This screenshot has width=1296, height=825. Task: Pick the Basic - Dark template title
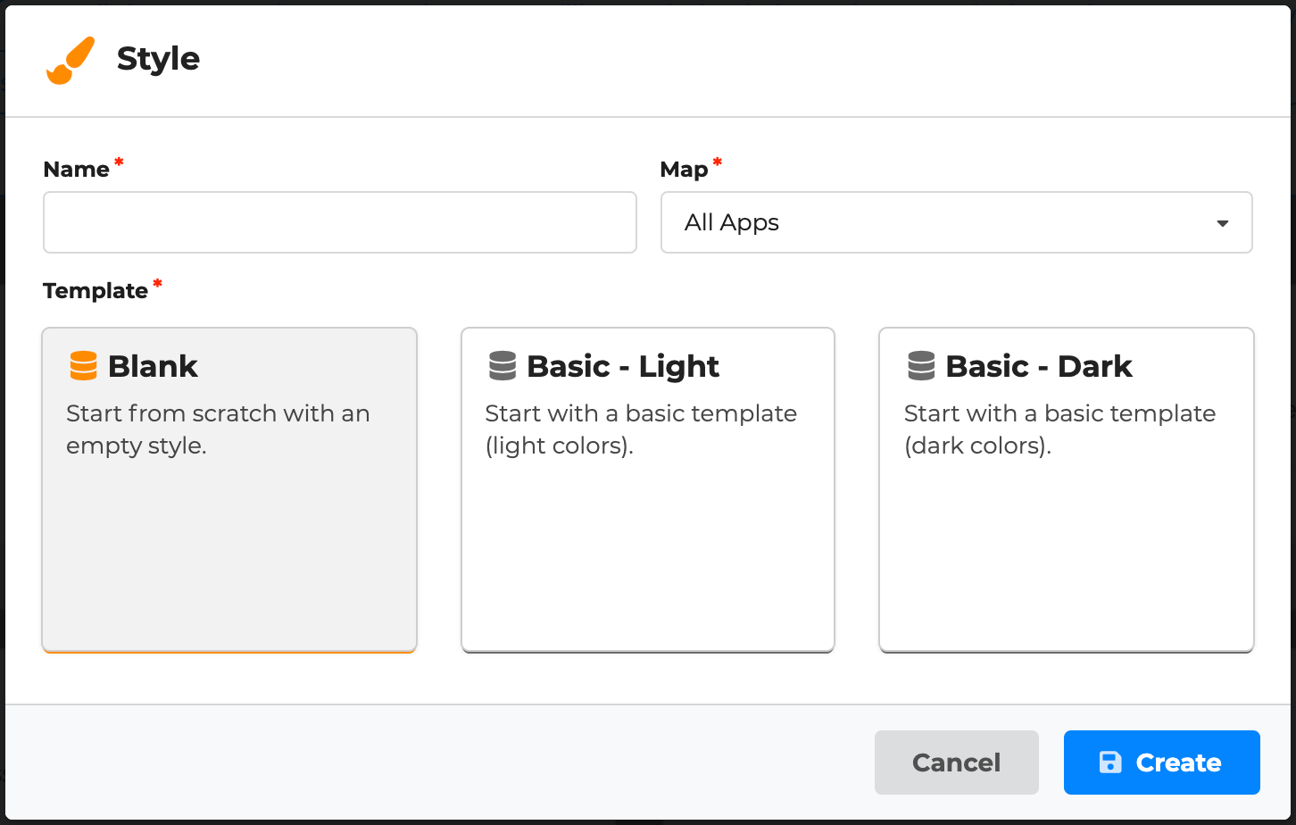pyautogui.click(x=1038, y=366)
